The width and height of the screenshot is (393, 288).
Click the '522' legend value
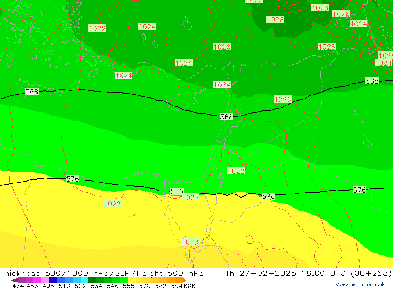81,286
